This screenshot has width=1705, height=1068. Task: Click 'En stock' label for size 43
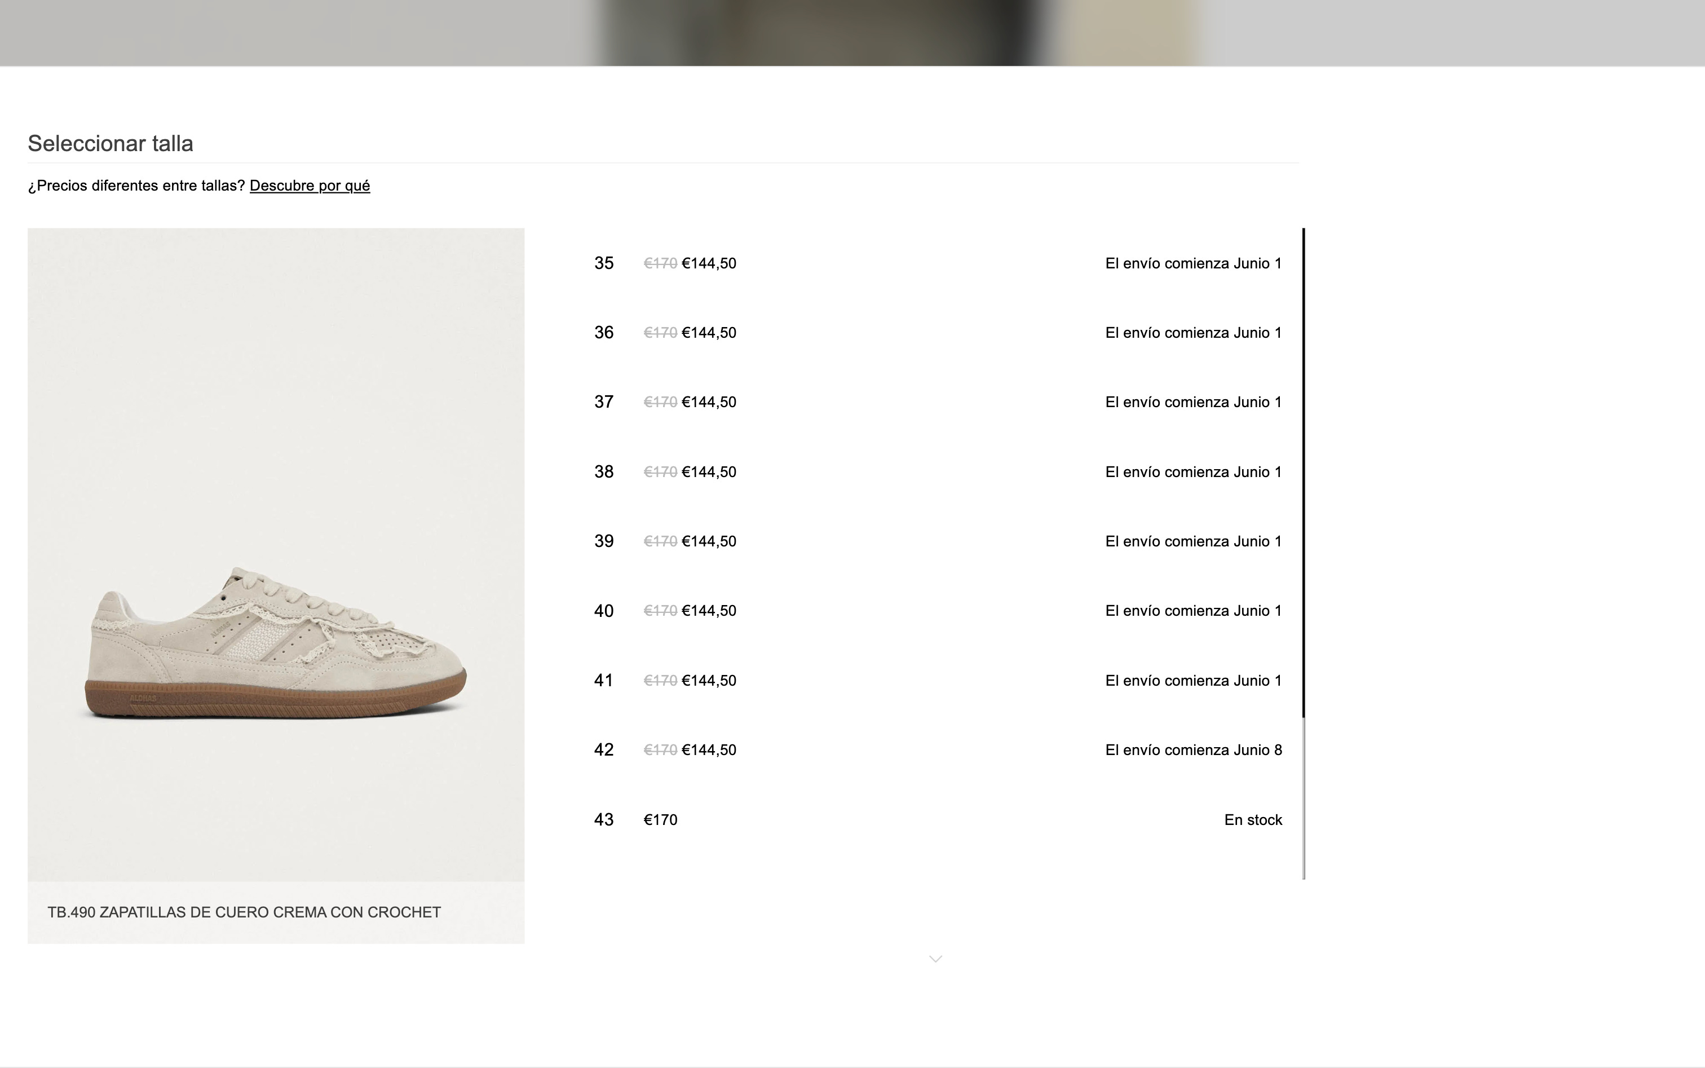[1253, 819]
